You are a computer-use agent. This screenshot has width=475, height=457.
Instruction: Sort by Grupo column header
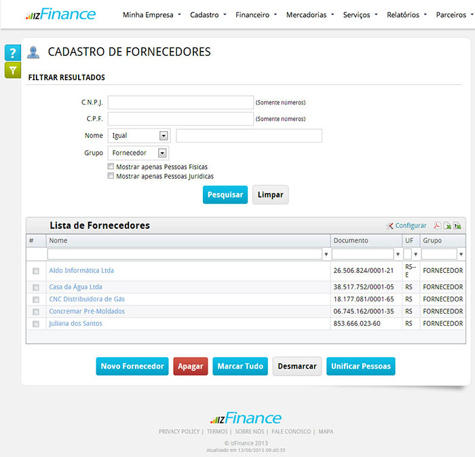442,240
